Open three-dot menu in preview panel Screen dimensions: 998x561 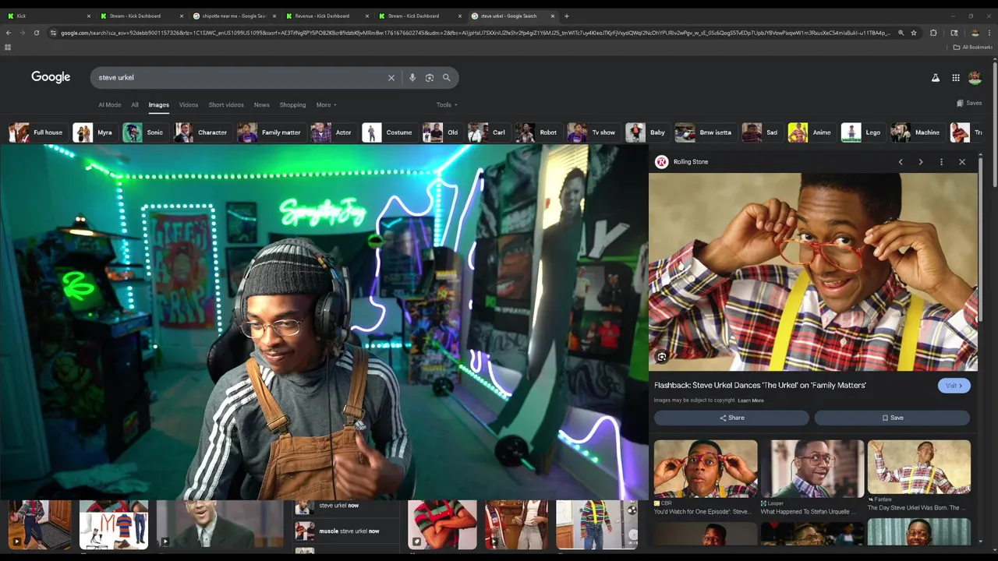pyautogui.click(x=941, y=162)
